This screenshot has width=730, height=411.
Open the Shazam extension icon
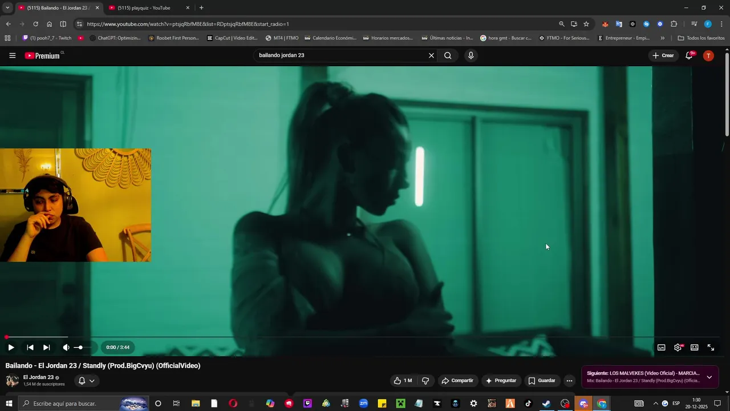[646, 24]
